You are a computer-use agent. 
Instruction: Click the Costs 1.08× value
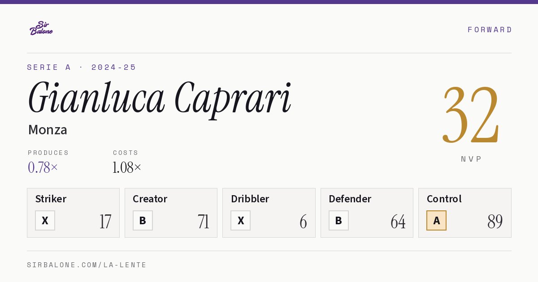click(127, 167)
